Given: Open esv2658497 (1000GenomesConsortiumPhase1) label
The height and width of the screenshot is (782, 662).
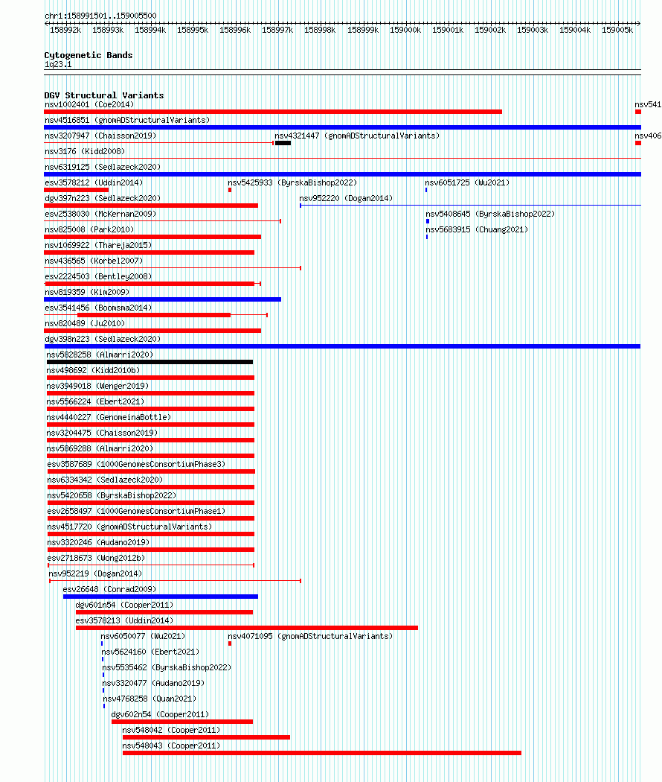Looking at the screenshot, I should pyautogui.click(x=136, y=511).
